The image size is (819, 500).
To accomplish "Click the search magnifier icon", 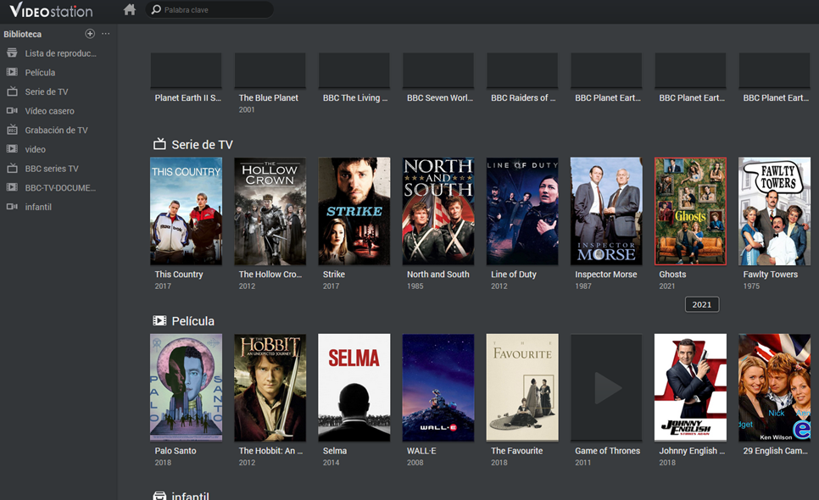I will (156, 9).
